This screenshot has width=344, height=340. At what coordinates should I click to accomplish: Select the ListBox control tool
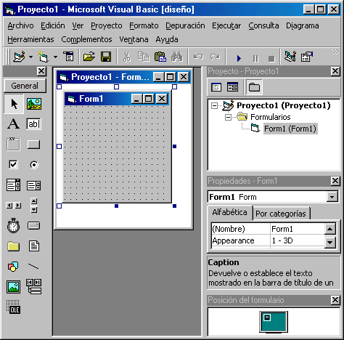(33, 185)
